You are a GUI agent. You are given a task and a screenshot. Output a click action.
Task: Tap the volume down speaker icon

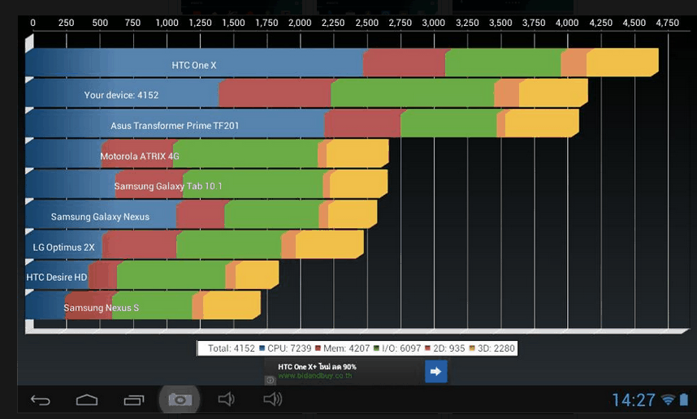[x=226, y=400]
